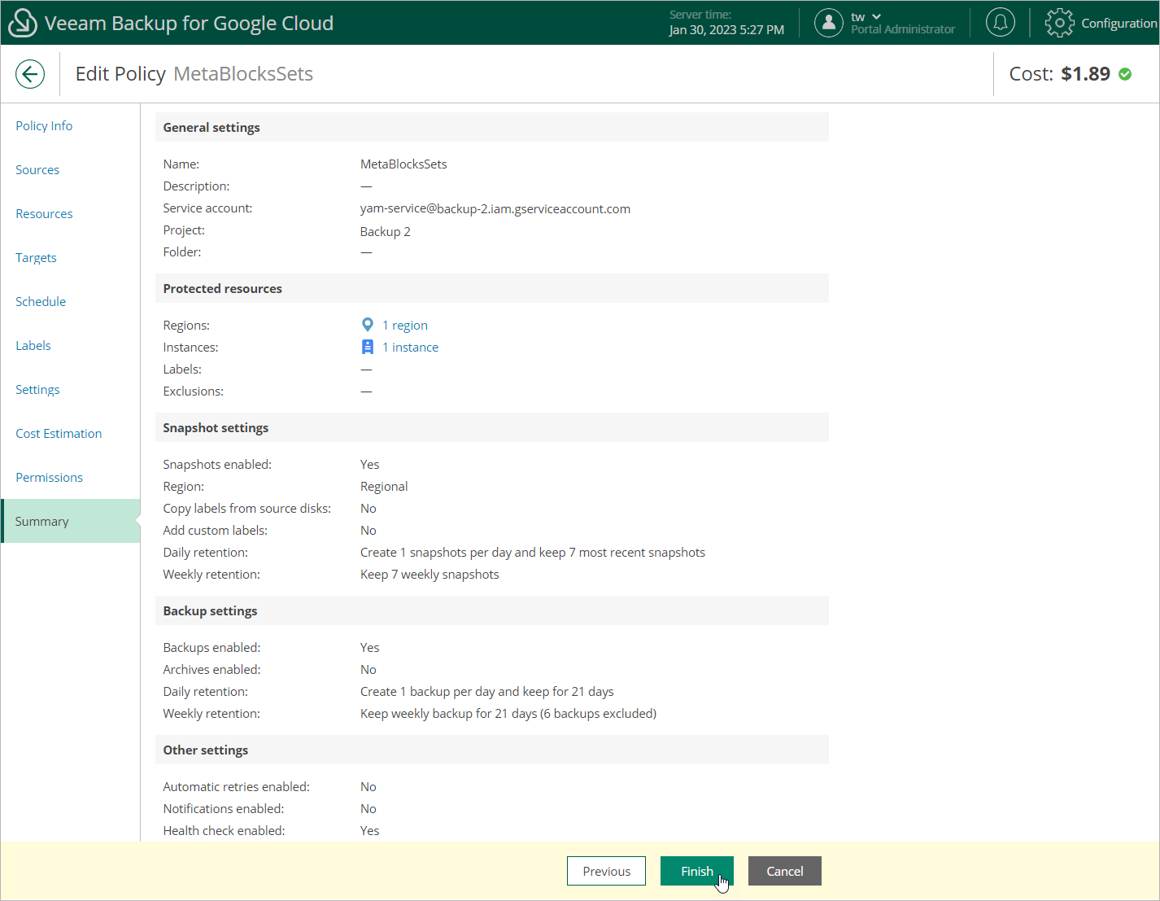
Task: Click the Cost $1.89 value
Action: point(1085,74)
